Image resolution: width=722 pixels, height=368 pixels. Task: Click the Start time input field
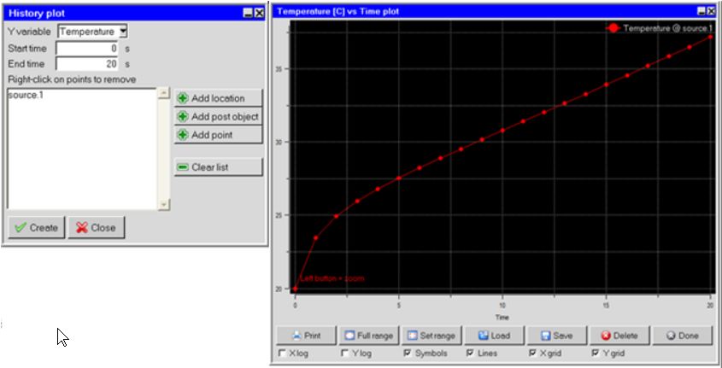(86, 49)
